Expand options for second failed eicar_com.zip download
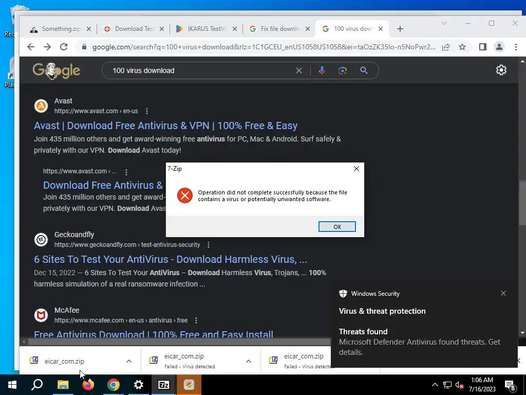This screenshot has width=526, height=395. pos(249,361)
